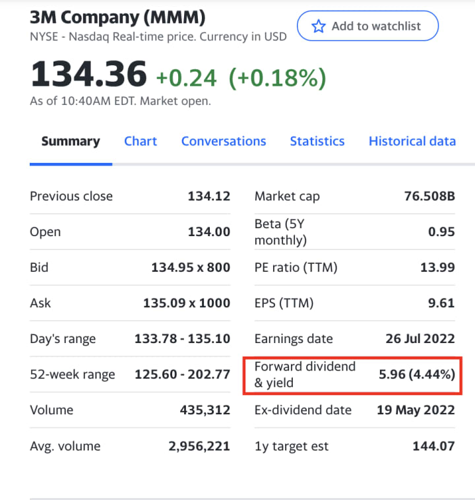The image size is (475, 500).
Task: Click the Market cap label
Action: 287,197
